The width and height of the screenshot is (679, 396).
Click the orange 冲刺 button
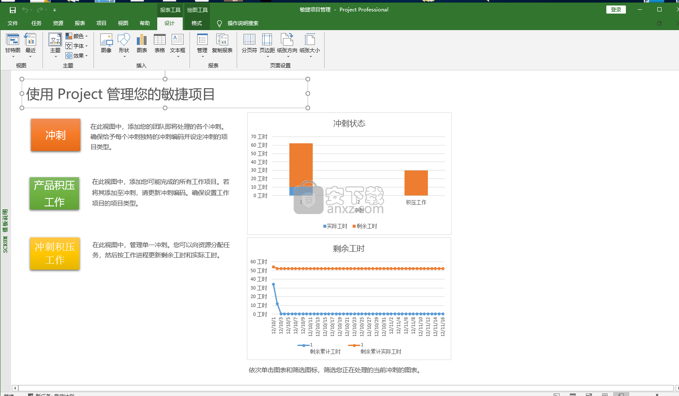click(56, 135)
